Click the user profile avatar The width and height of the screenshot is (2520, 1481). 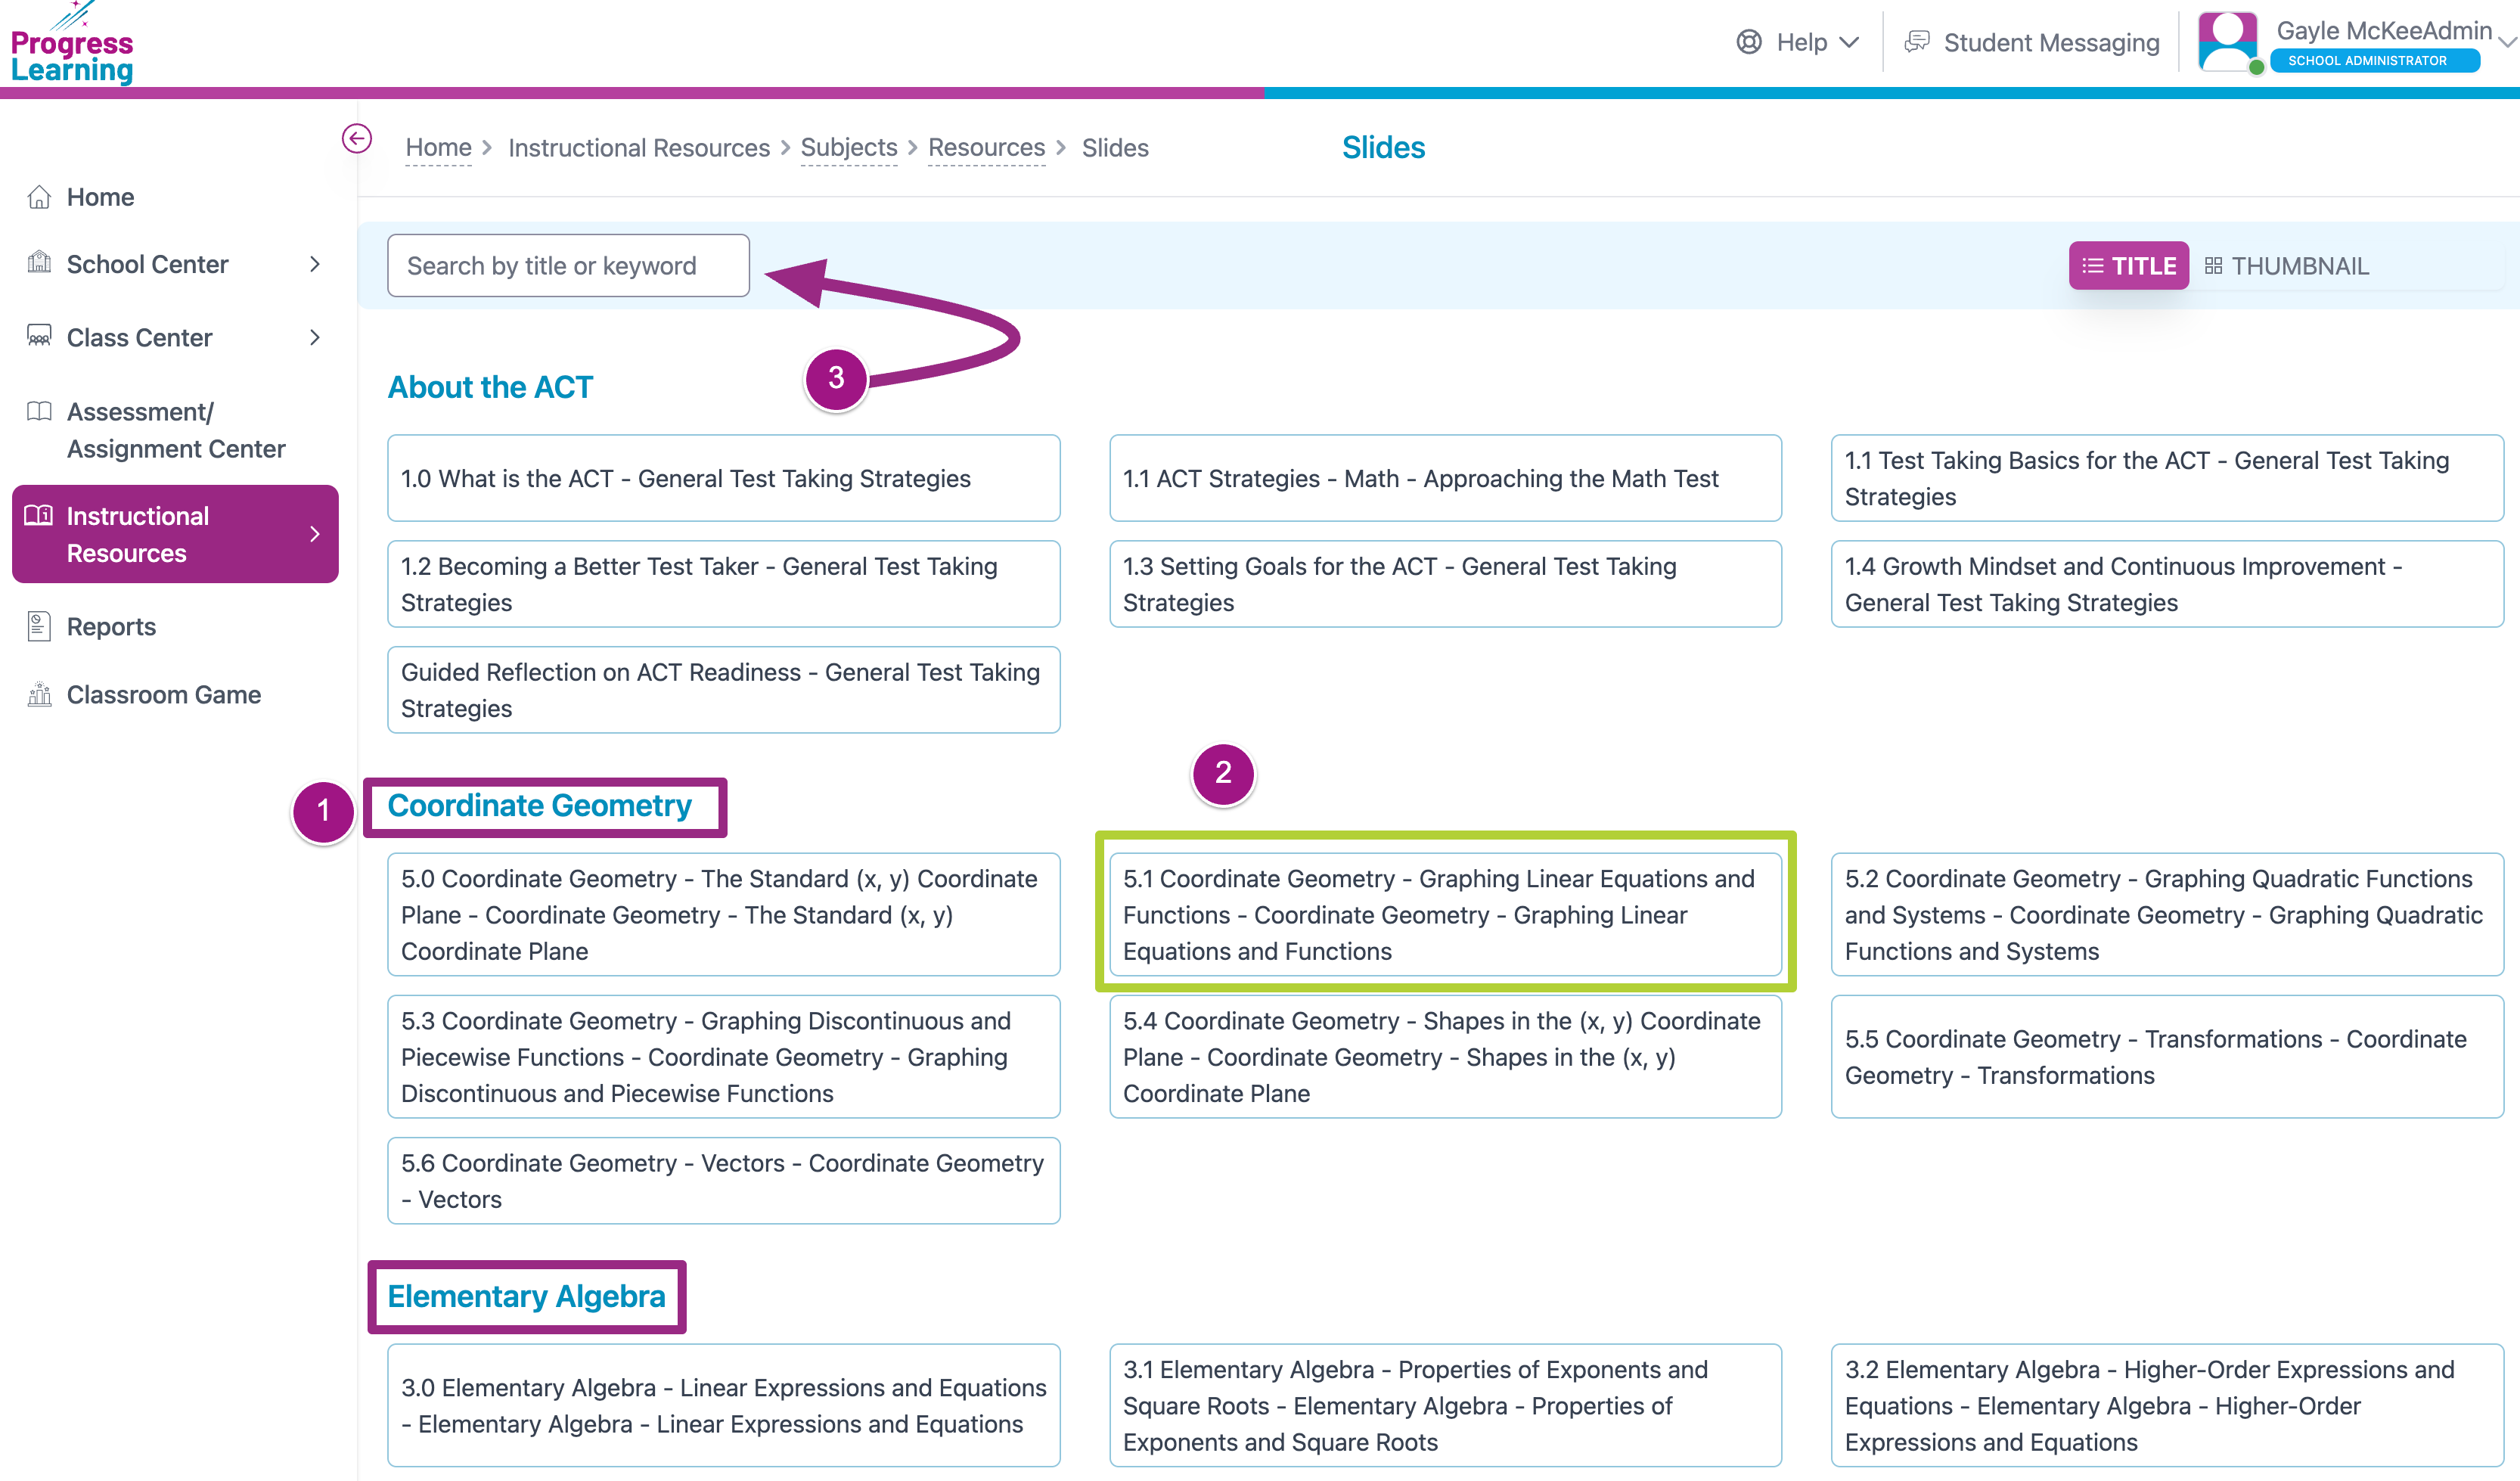tap(2227, 42)
